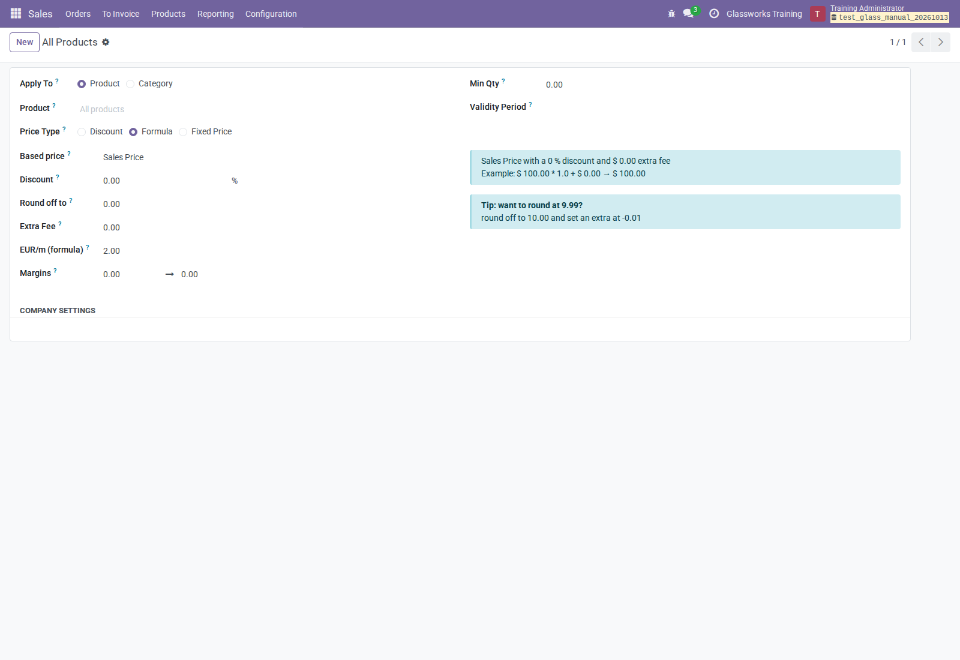This screenshot has width=960, height=660.
Task: Open the Products menu
Action: click(168, 14)
